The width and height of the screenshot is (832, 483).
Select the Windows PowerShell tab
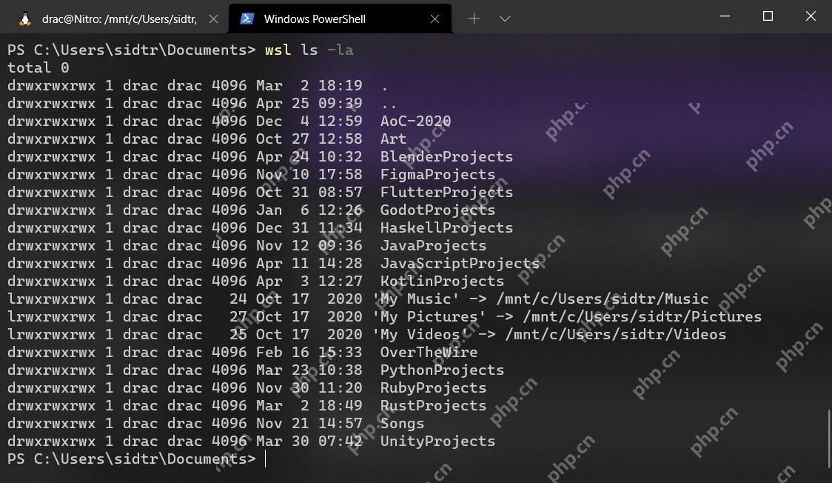(x=340, y=19)
